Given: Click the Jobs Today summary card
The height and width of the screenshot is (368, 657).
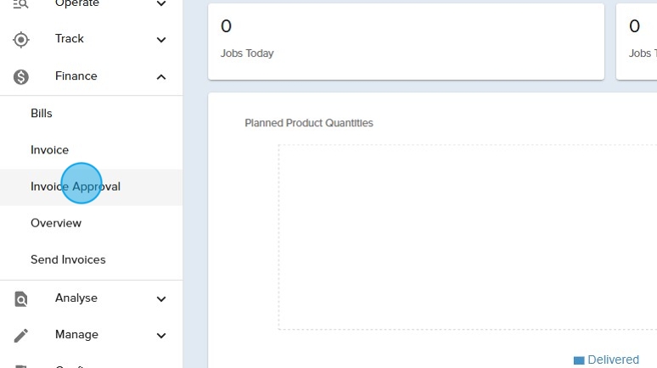Looking at the screenshot, I should coord(406,42).
